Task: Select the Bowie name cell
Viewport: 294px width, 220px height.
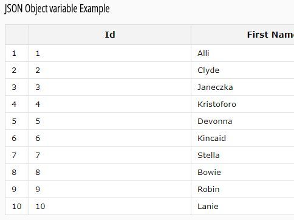Action: coord(242,173)
